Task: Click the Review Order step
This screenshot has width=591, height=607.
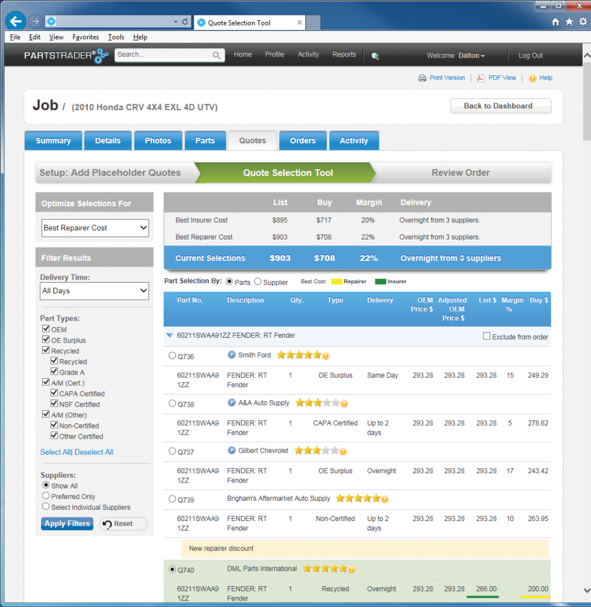Action: point(461,172)
